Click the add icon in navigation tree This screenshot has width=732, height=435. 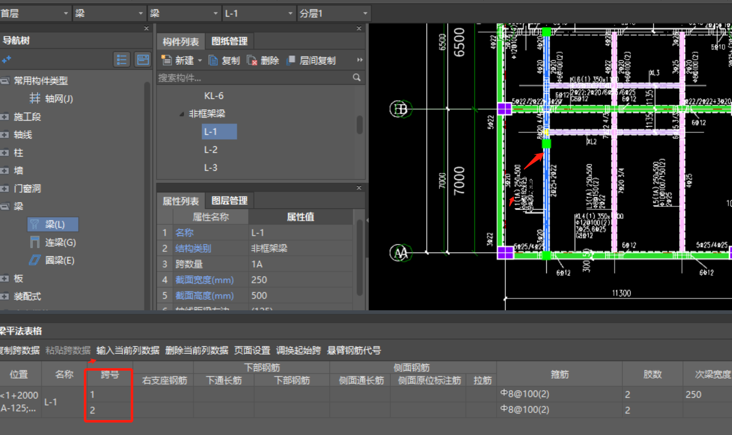click(6, 60)
